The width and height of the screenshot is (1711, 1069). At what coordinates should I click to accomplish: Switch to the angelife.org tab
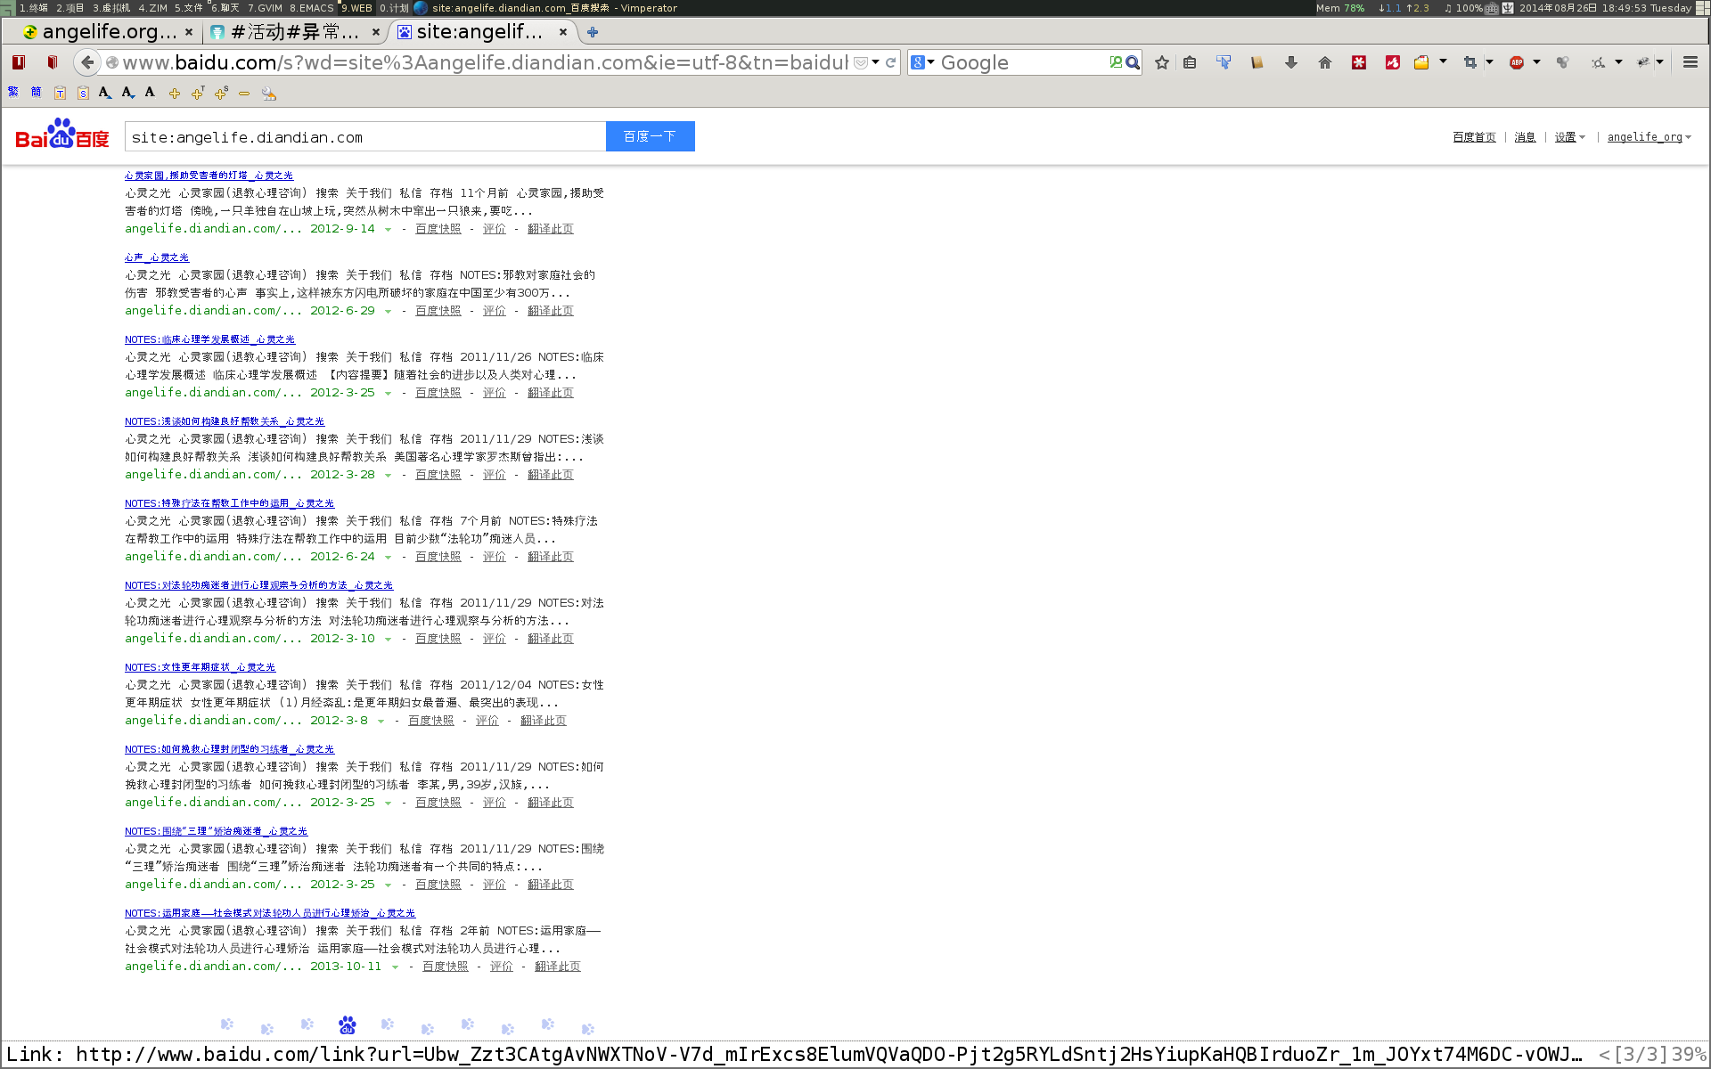107,32
